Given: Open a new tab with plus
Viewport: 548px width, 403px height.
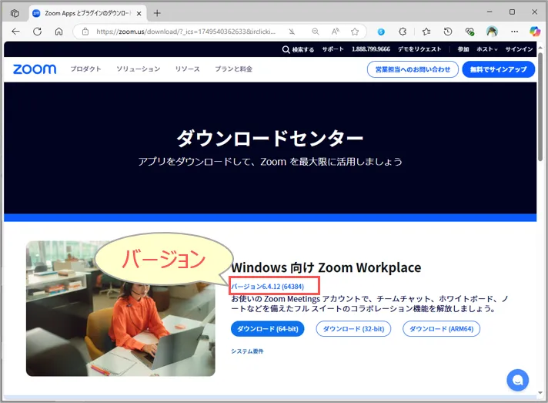Looking at the screenshot, I should (157, 13).
